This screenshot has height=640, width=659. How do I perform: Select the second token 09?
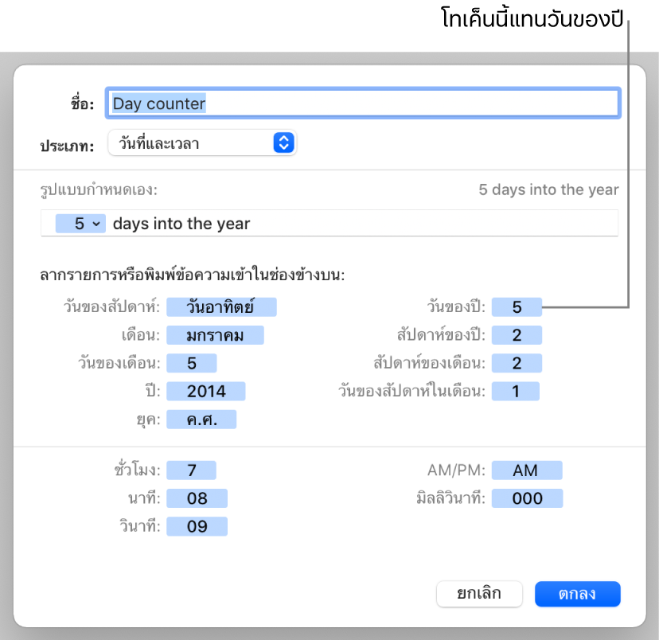pyautogui.click(x=197, y=526)
